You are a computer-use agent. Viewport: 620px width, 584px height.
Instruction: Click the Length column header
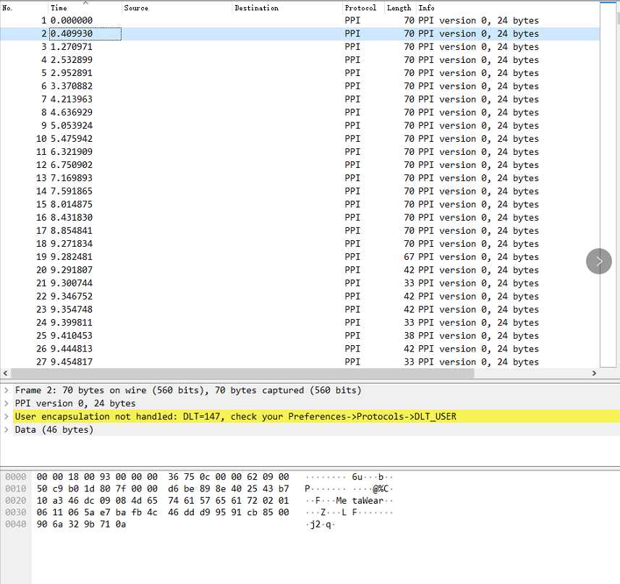[399, 8]
